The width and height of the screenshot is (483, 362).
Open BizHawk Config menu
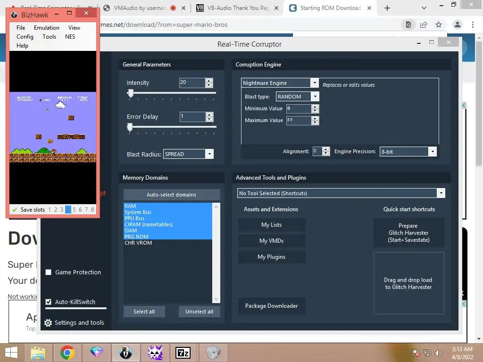pos(25,37)
